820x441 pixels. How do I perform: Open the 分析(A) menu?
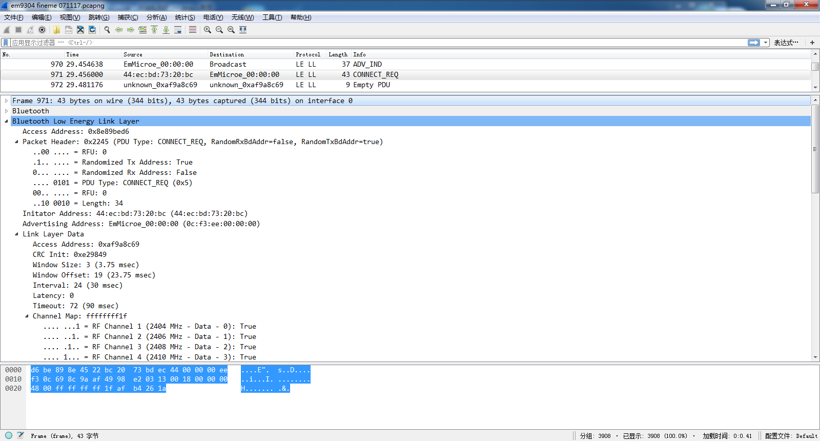pos(156,17)
